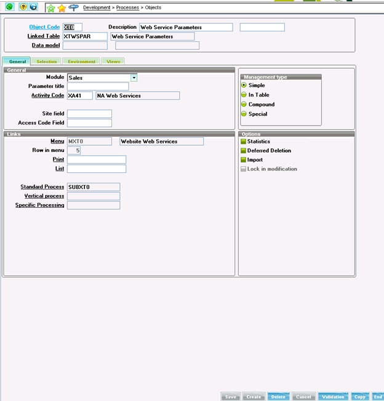384x401 pixels.
Task: Click the green globe icon in top toolbar
Action: pos(10,7)
